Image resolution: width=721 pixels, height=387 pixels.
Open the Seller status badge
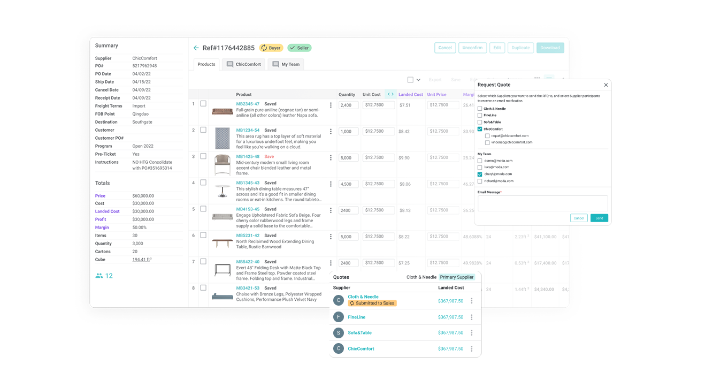pos(299,48)
